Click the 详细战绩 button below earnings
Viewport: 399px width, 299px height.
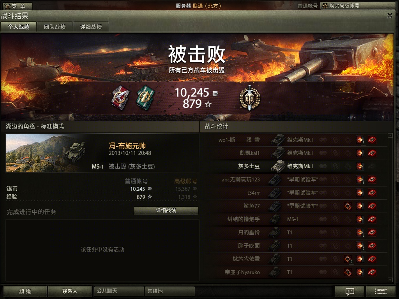[166, 211]
